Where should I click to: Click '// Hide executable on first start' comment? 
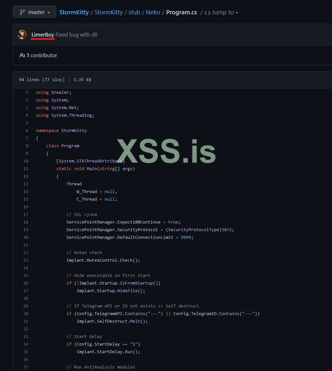[x=108, y=276]
